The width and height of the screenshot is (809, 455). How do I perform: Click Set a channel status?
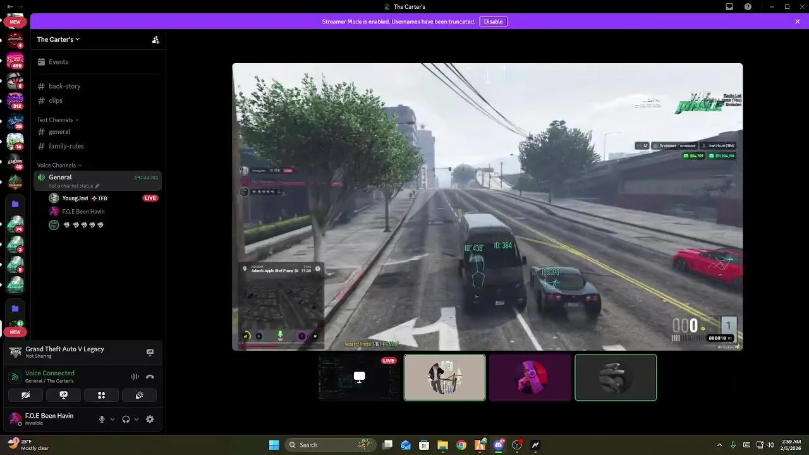coord(74,186)
